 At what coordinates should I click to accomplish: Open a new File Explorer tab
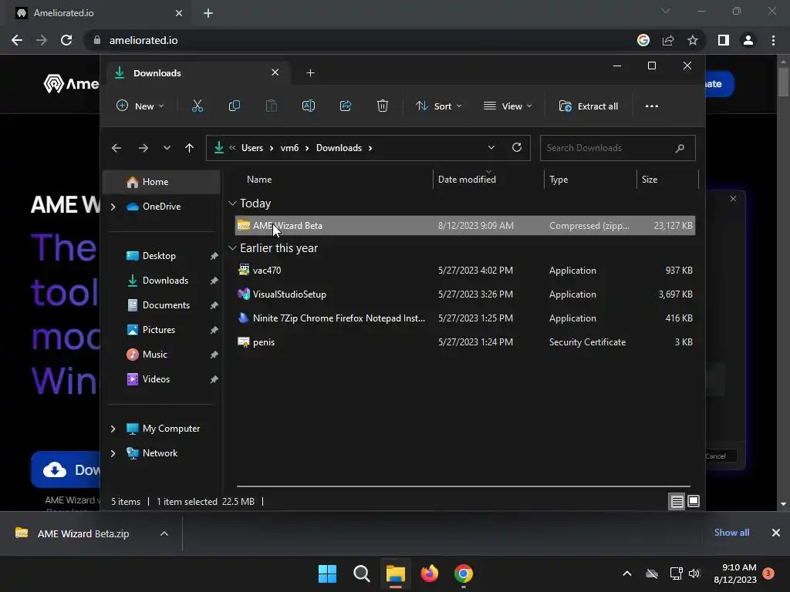[310, 73]
